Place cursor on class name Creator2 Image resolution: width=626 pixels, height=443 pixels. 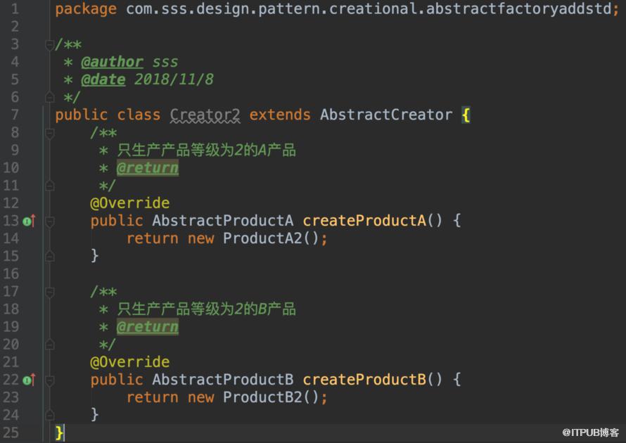pos(205,115)
